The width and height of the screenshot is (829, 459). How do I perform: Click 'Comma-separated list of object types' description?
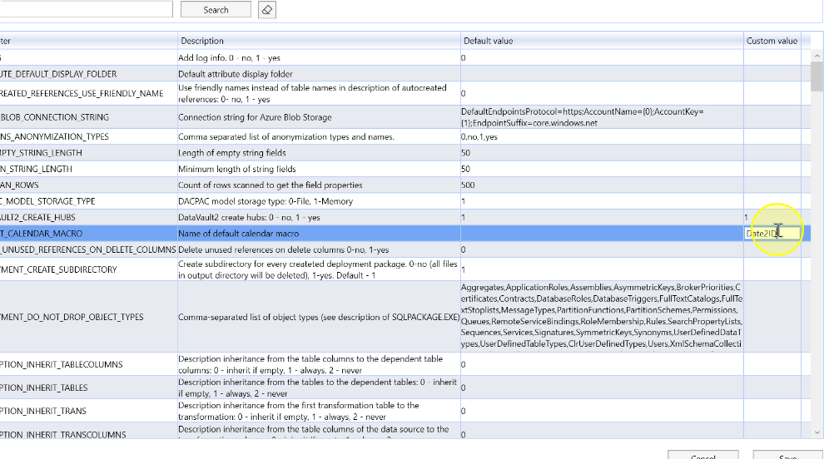[x=319, y=318]
